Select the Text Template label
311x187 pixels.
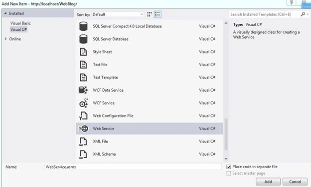[x=105, y=77]
